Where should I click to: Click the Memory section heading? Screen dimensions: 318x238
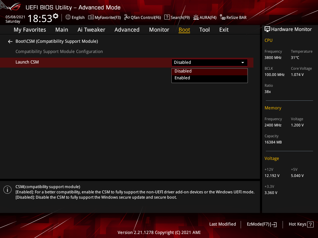click(273, 108)
